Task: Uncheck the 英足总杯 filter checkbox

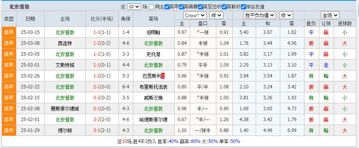Action: point(201,7)
